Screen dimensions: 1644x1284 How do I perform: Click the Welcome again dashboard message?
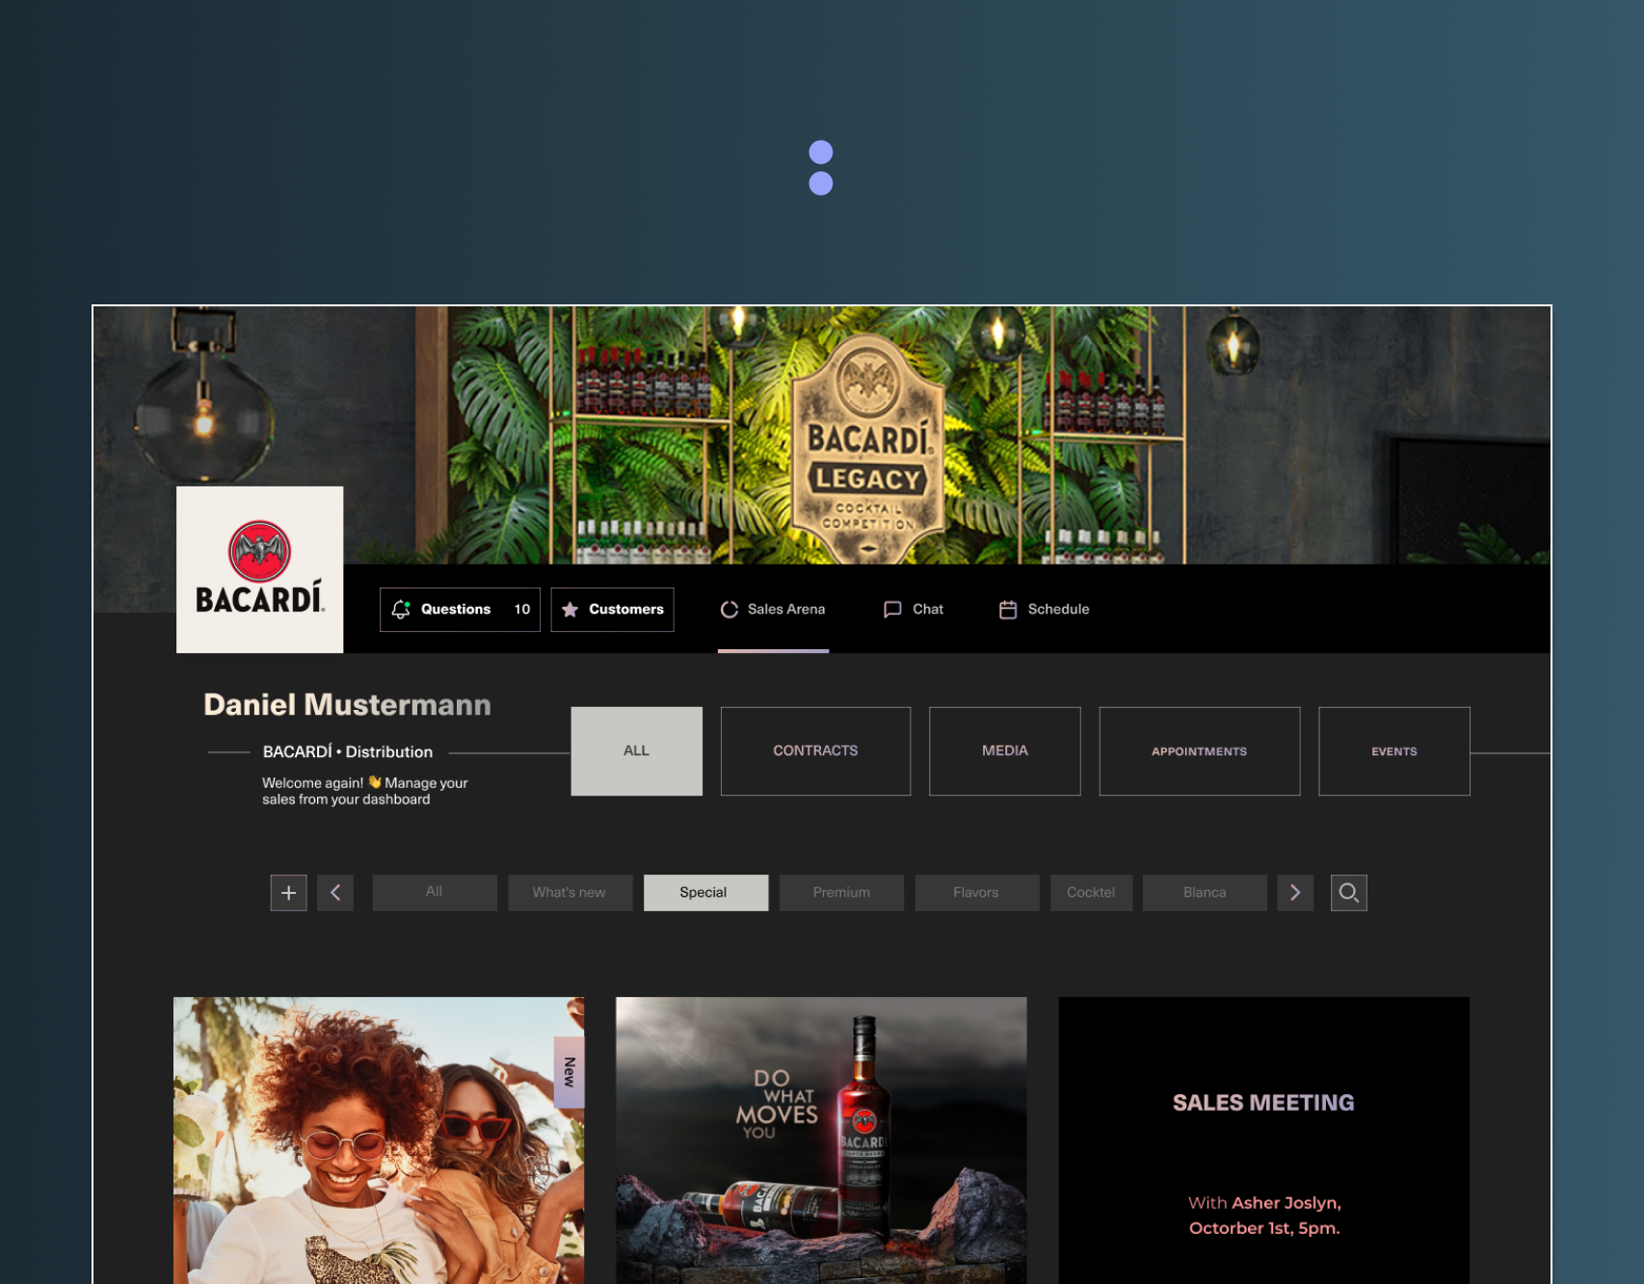pyautogui.click(x=365, y=791)
